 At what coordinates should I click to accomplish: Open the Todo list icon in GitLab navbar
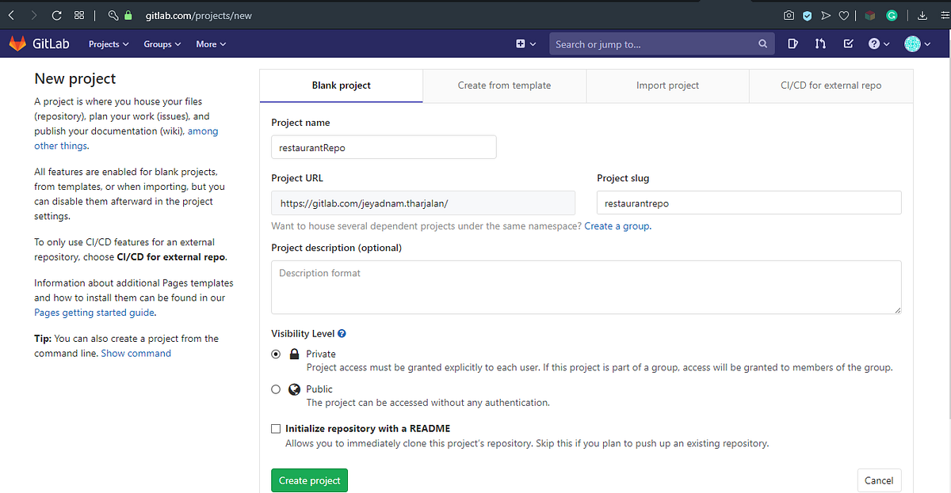[847, 44]
